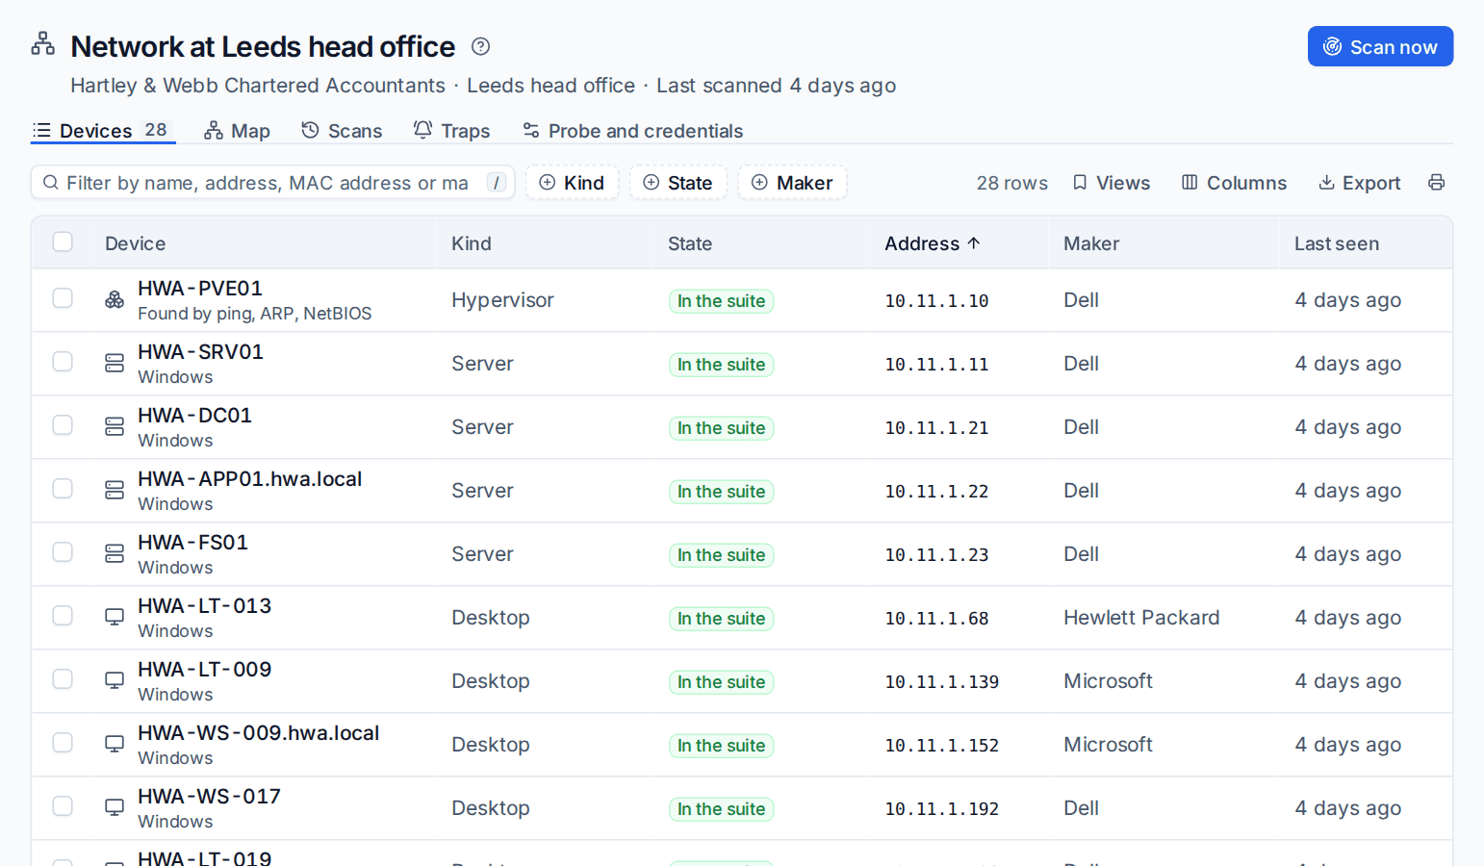Screen dimensions: 1484x866
Task: Open the HWA-PVE01 device
Action: (200, 288)
